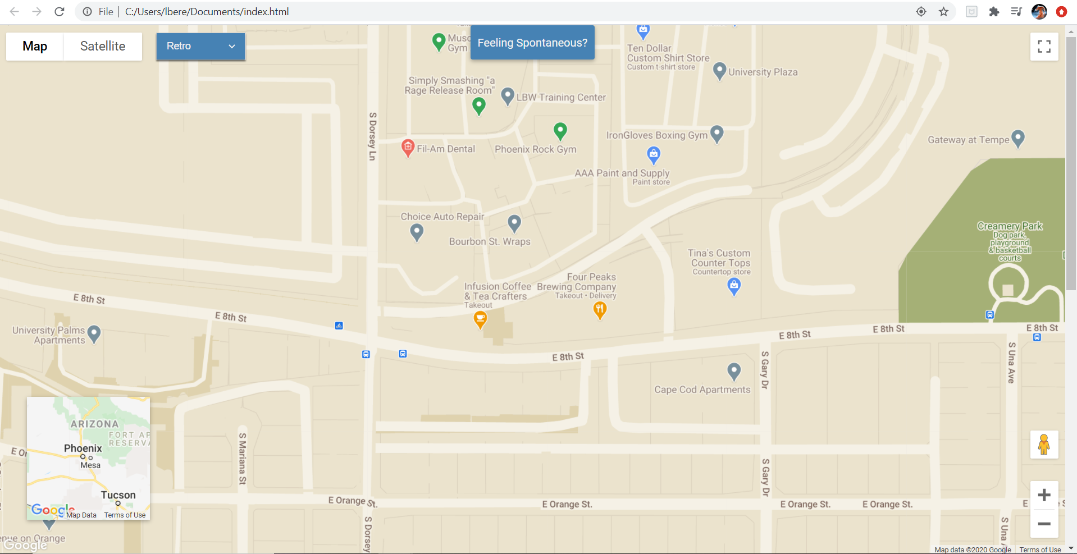This screenshot has width=1077, height=554.
Task: Click the Feeling Spontaneous? button
Action: coord(532,43)
